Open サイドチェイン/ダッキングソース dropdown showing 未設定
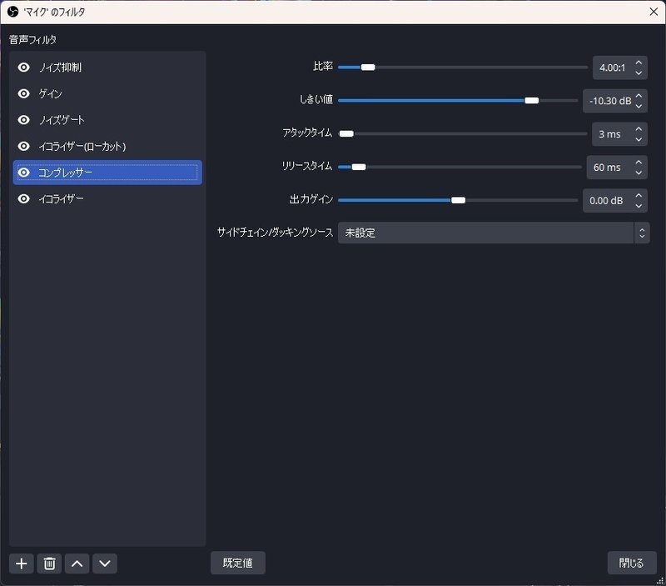This screenshot has width=666, height=586. [494, 233]
